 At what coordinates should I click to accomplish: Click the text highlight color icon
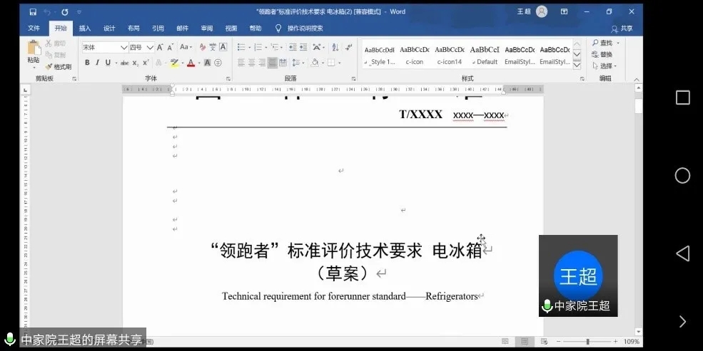click(x=174, y=63)
